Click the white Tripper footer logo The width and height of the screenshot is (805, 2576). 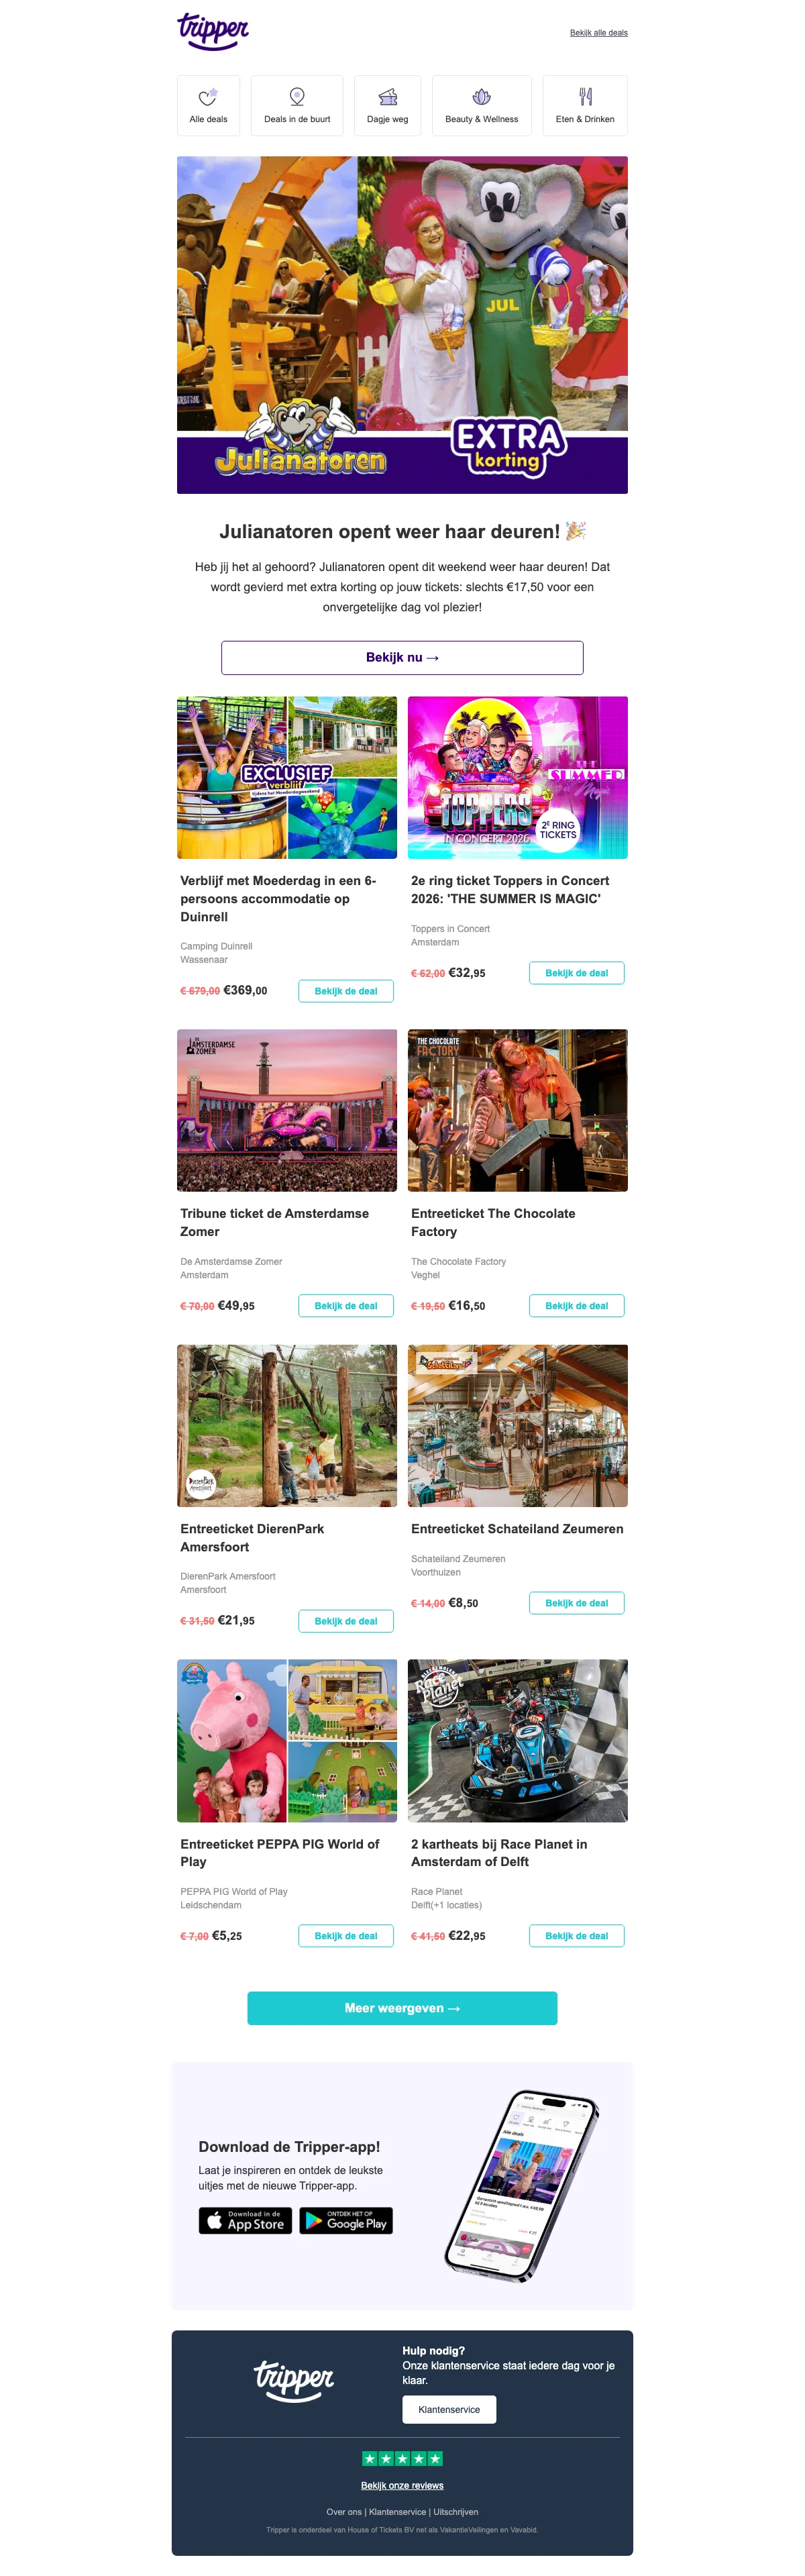[x=293, y=2379]
